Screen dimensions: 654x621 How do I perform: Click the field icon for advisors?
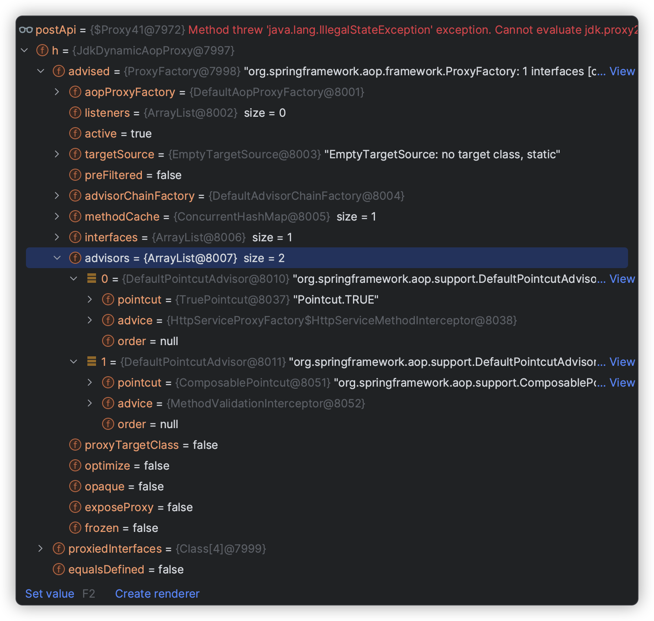pyautogui.click(x=75, y=258)
